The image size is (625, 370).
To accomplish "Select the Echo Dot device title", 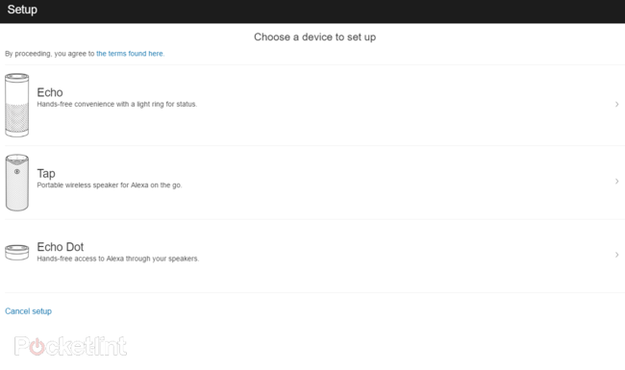I will point(61,247).
